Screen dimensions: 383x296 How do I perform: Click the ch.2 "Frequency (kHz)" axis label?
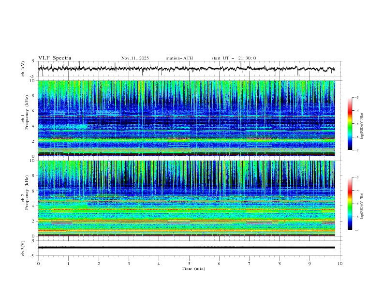tap(27, 192)
